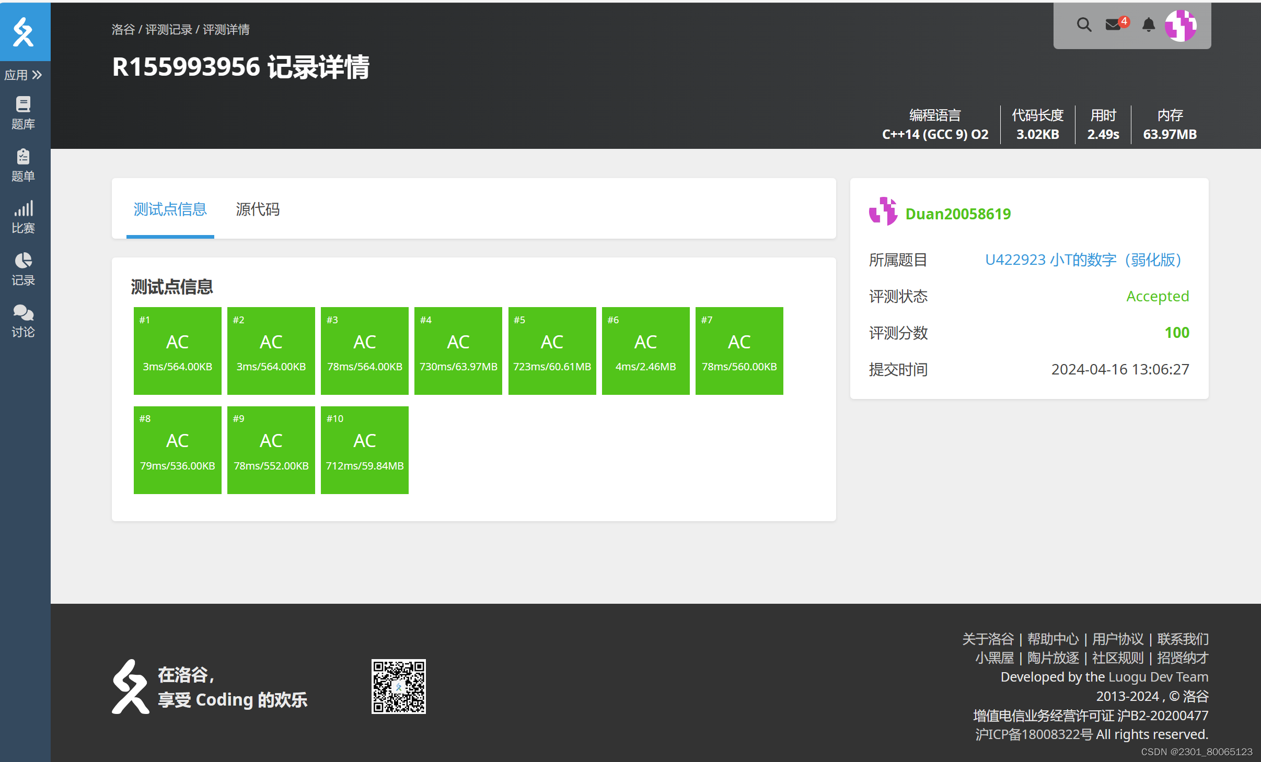Select test point #4 730ms block
Viewport: 1261px width, 762px height.
coord(458,350)
